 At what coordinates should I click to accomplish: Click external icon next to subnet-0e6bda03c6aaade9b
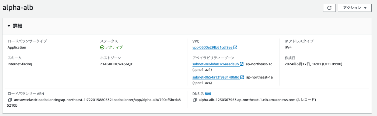click(x=242, y=64)
